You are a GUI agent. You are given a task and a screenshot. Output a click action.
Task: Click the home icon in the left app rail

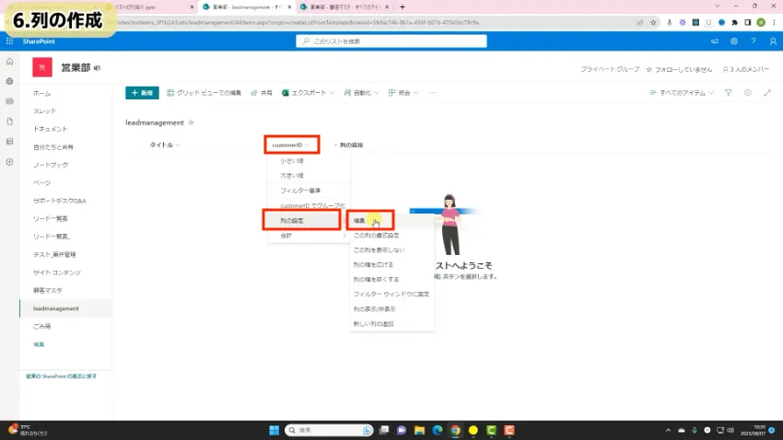(x=9, y=62)
